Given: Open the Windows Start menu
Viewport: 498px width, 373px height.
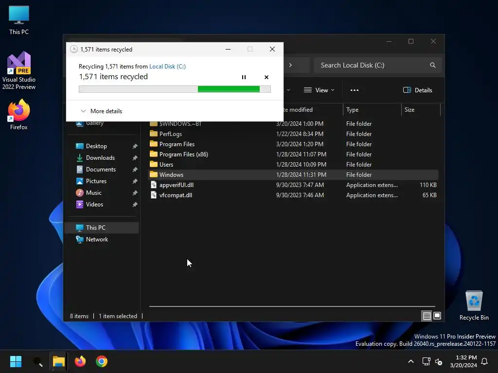Looking at the screenshot, I should tap(16, 361).
